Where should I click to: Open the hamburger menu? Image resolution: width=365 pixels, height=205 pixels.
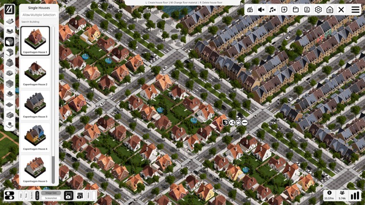tap(355, 10)
